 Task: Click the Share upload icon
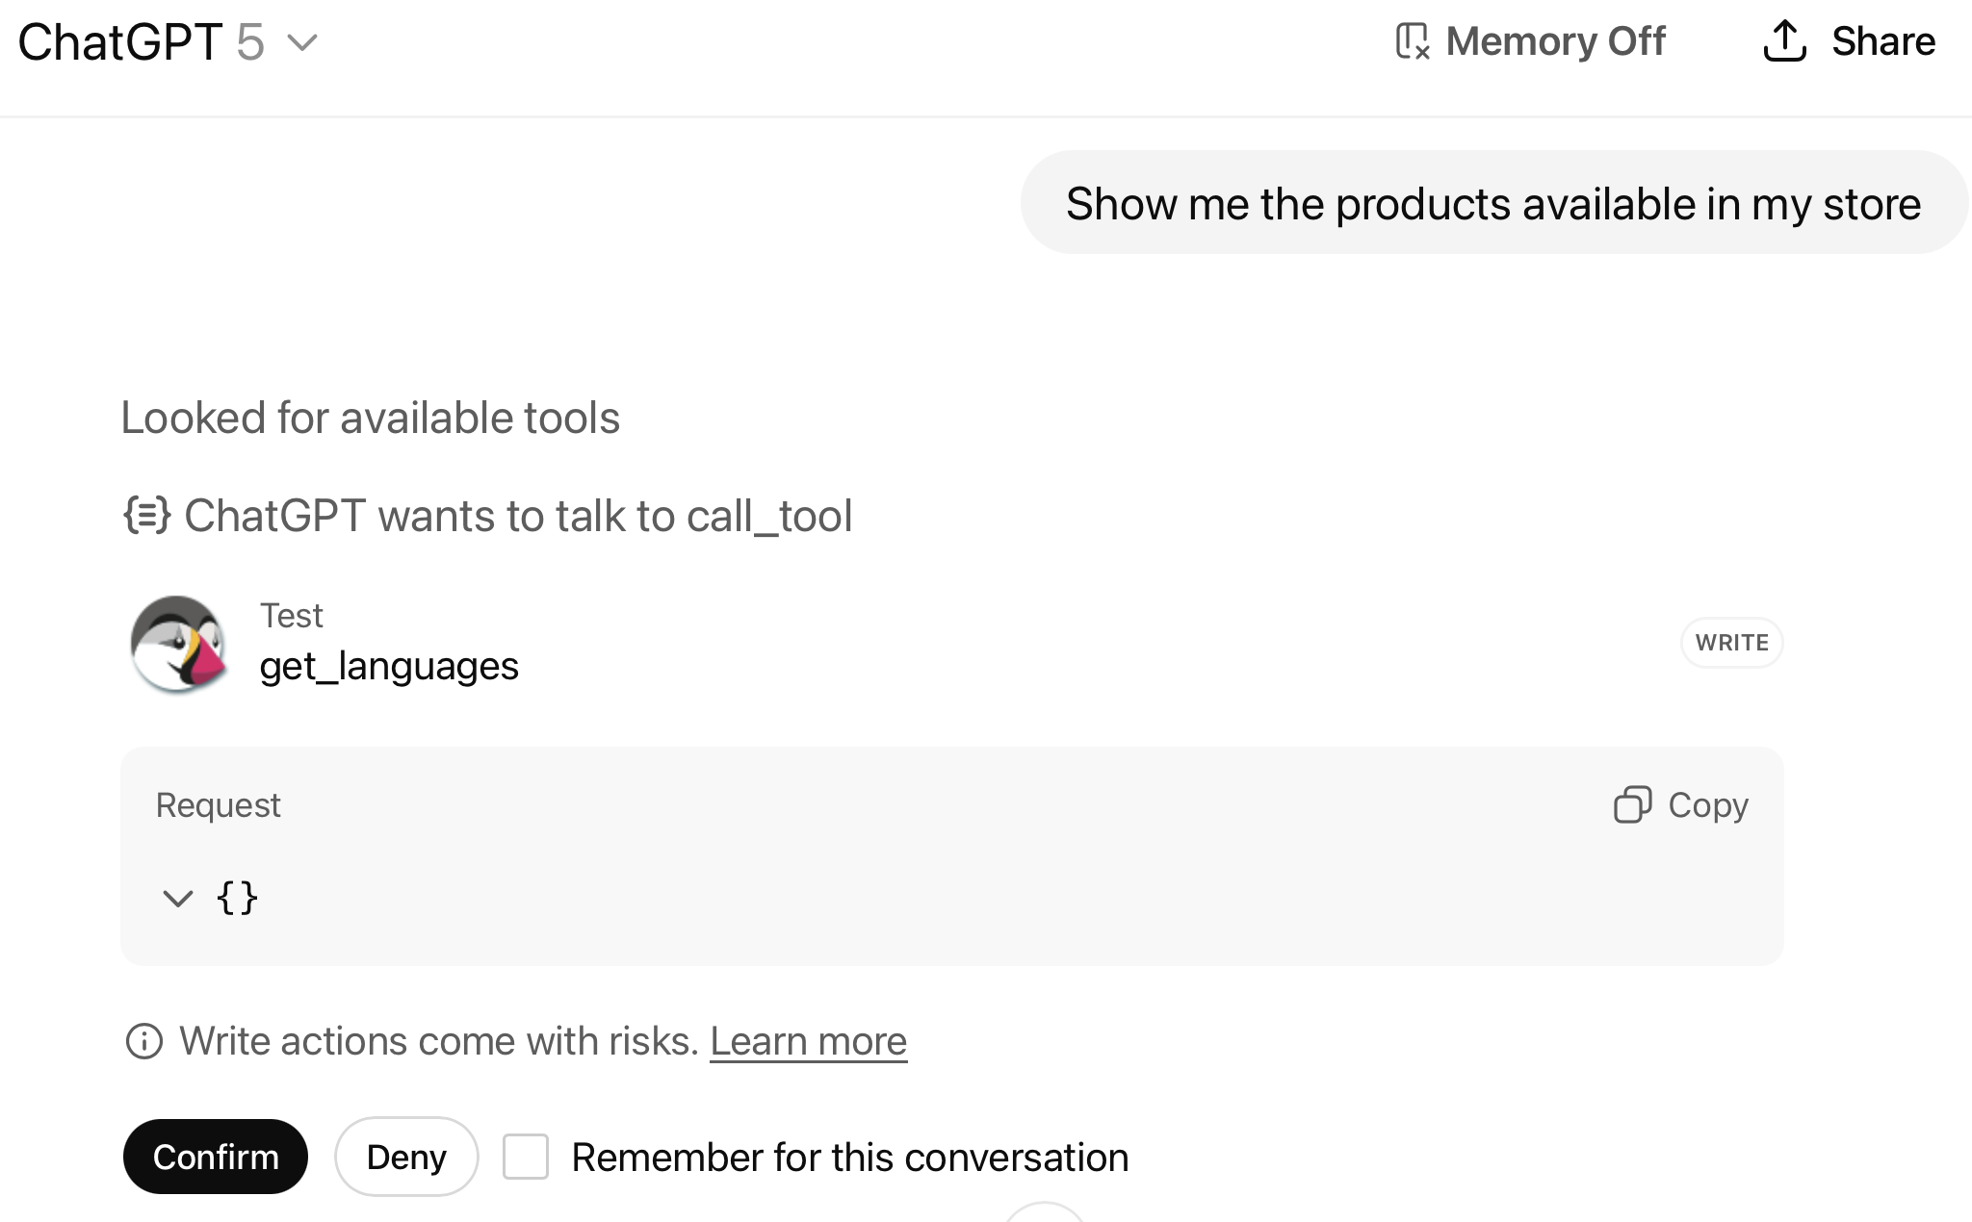(x=1784, y=41)
